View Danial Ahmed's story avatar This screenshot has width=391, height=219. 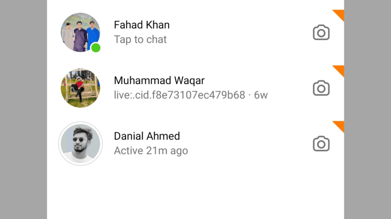(80, 143)
